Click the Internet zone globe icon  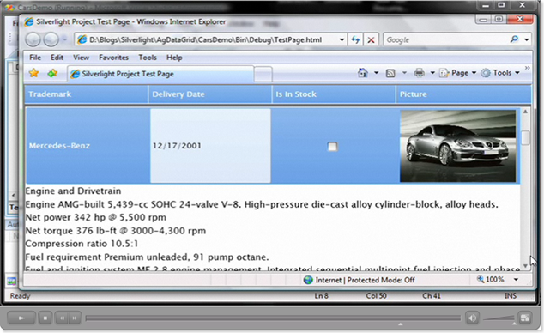point(308,280)
